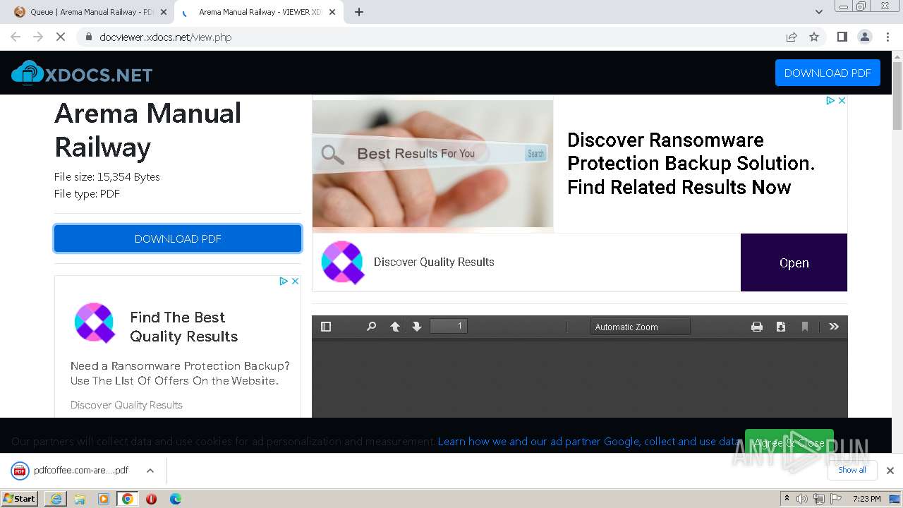This screenshot has width=903, height=508.
Task: Click the DOWNLOAD PDF button under file info
Action: 178,238
